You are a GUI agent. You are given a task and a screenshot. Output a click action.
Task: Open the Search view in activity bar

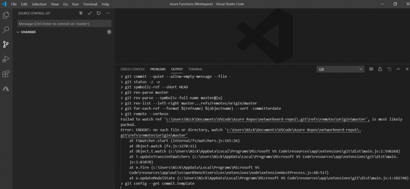(x=6, y=30)
